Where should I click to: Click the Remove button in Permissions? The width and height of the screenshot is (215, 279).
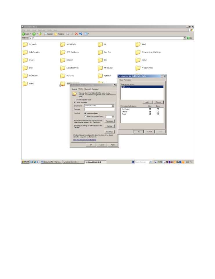(x=158, y=102)
